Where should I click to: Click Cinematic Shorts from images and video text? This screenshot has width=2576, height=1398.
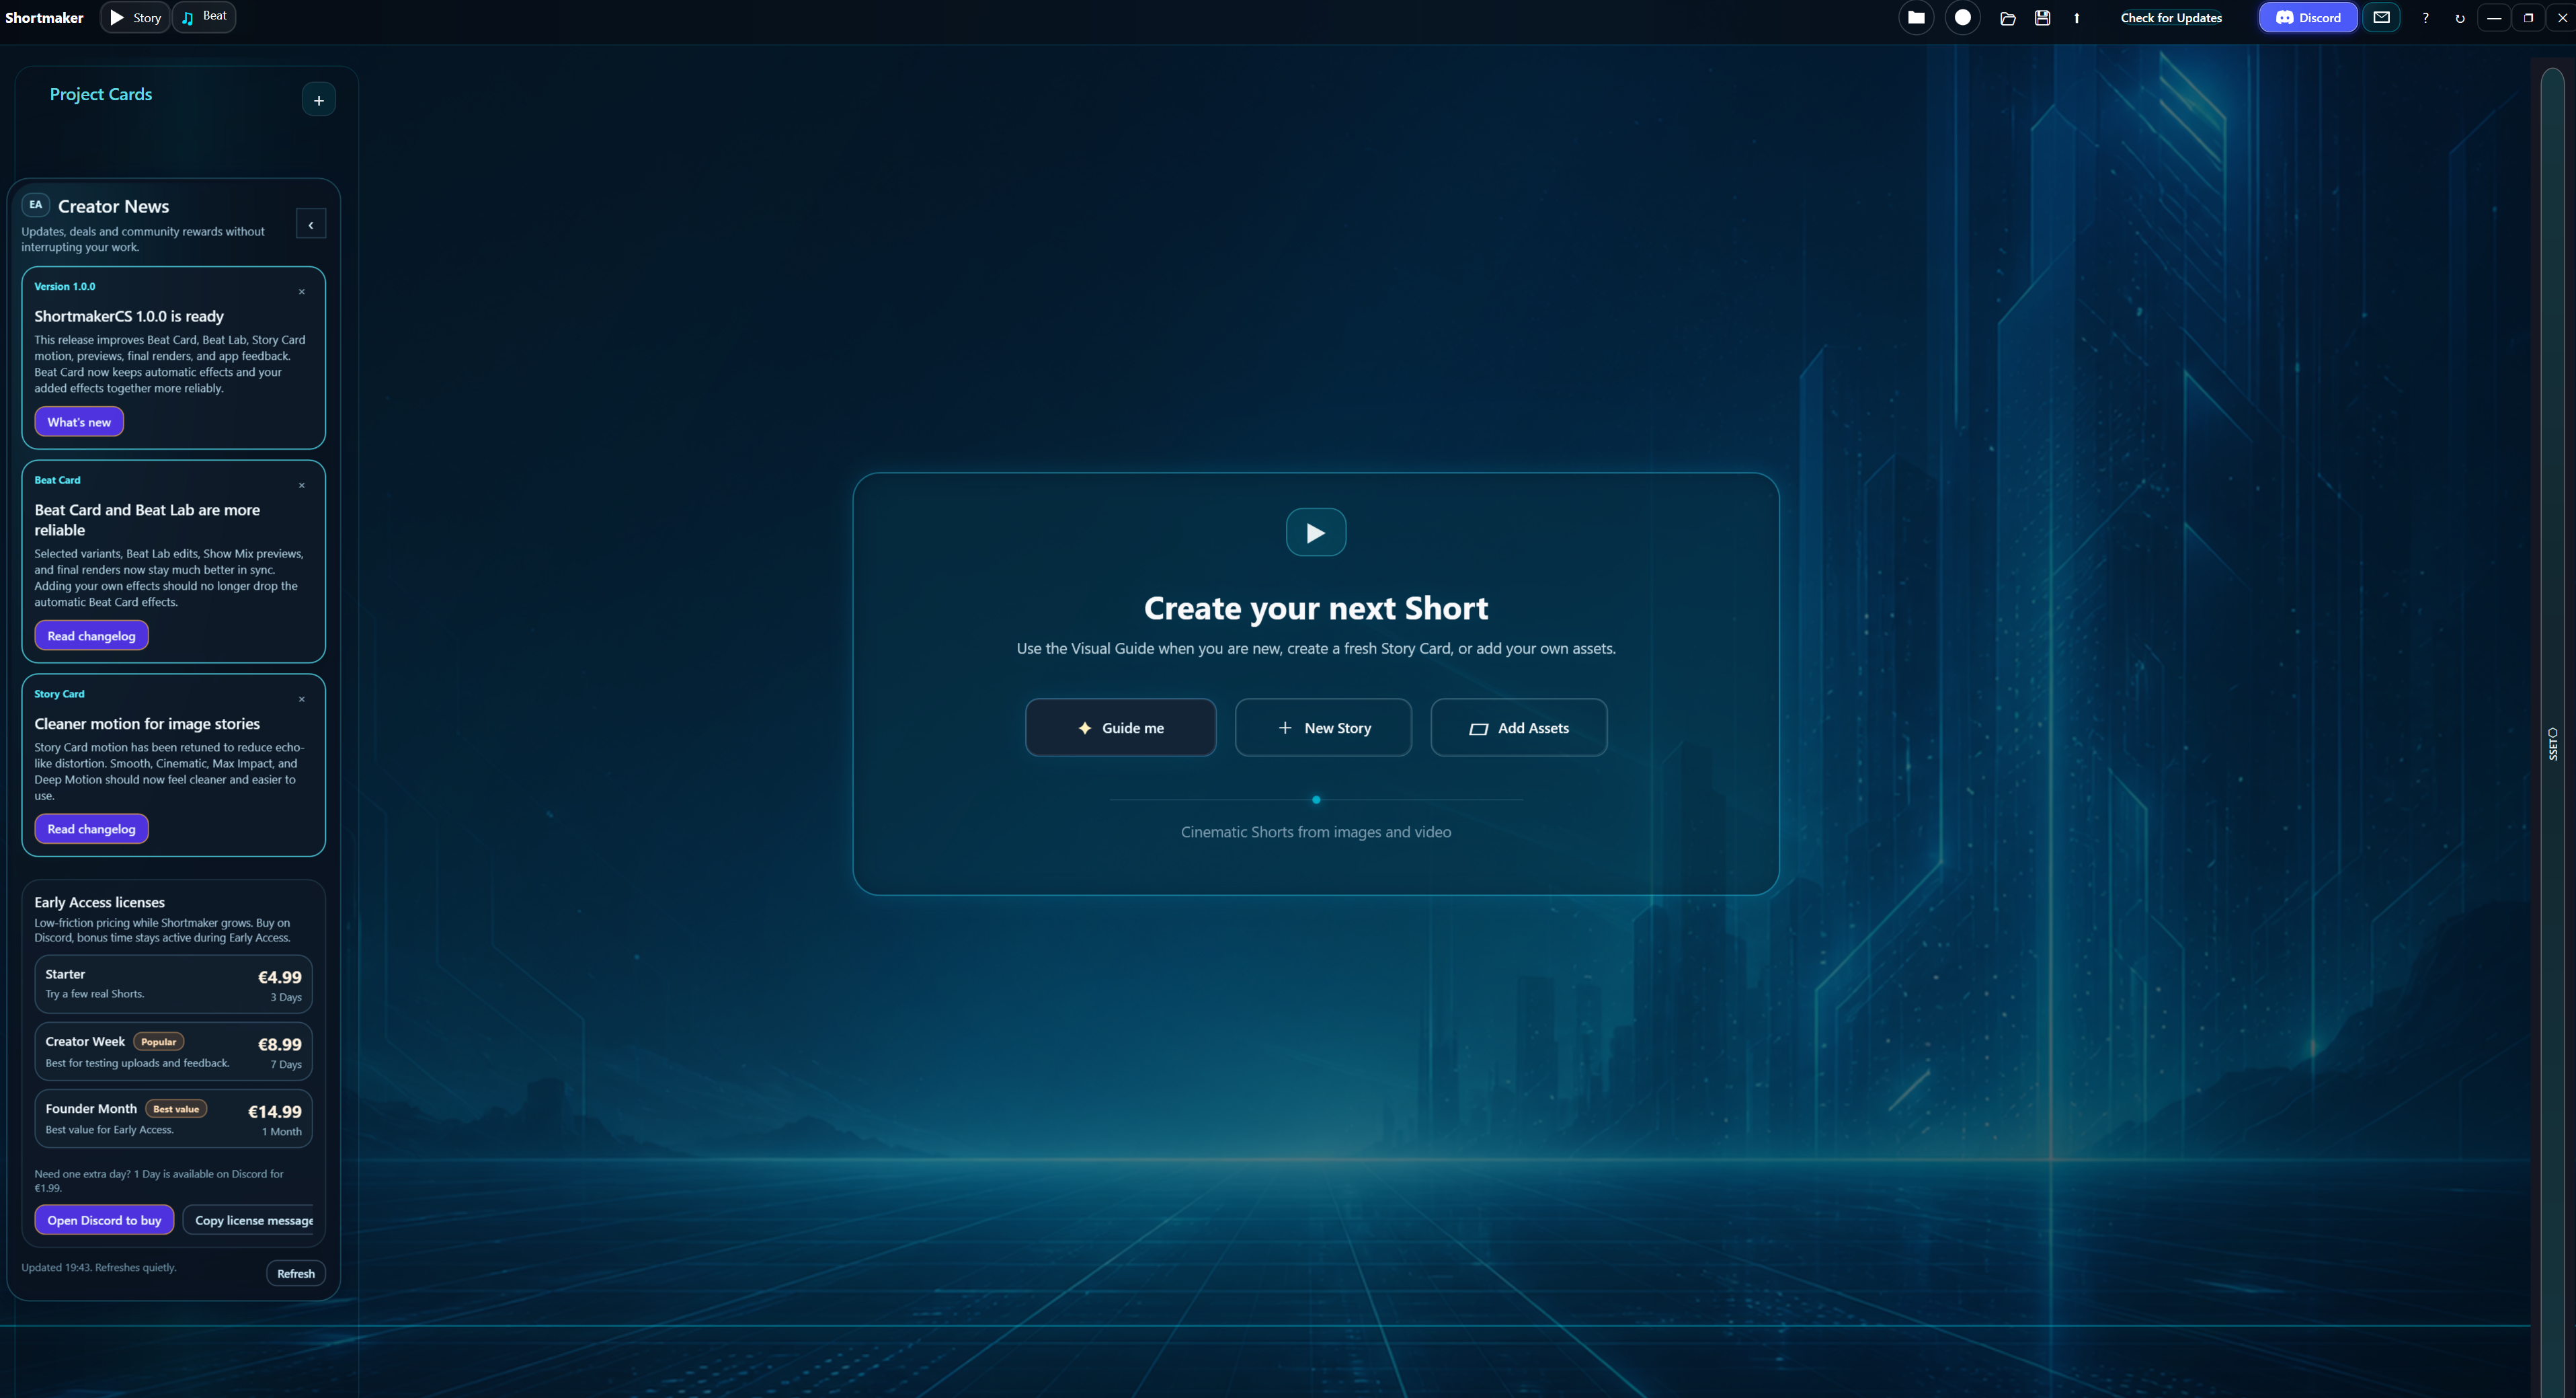click(1316, 832)
